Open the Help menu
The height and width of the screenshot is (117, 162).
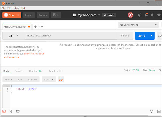coord(24,8)
